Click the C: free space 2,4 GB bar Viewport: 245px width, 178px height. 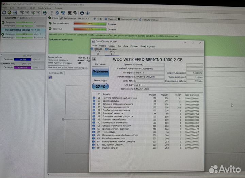pyautogui.click(x=23, y=59)
